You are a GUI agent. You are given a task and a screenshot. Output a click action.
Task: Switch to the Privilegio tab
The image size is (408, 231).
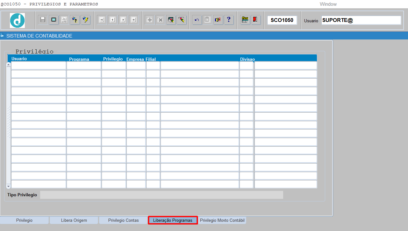click(x=25, y=220)
